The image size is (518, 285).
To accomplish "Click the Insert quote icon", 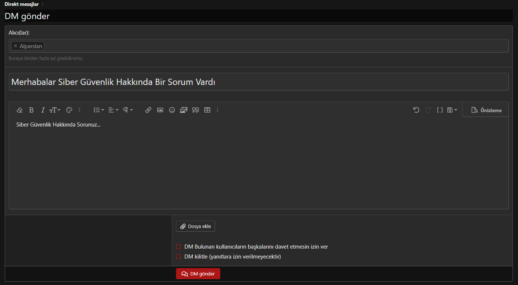I will pyautogui.click(x=195, y=110).
